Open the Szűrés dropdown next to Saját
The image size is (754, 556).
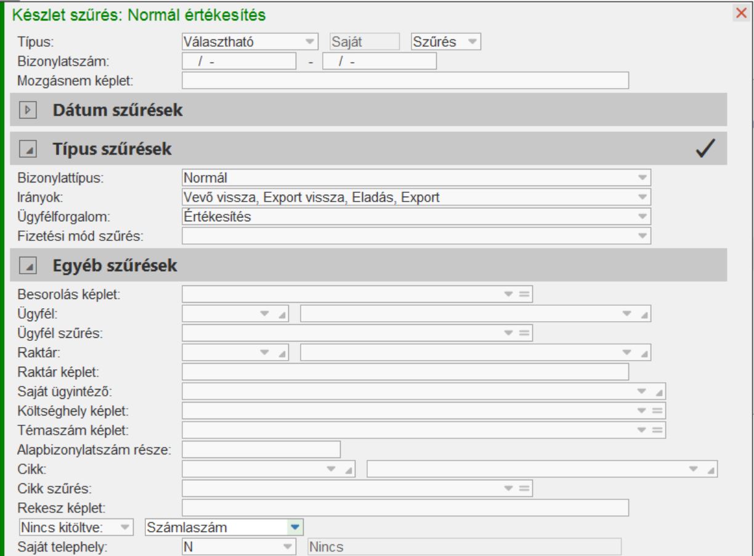tap(472, 42)
